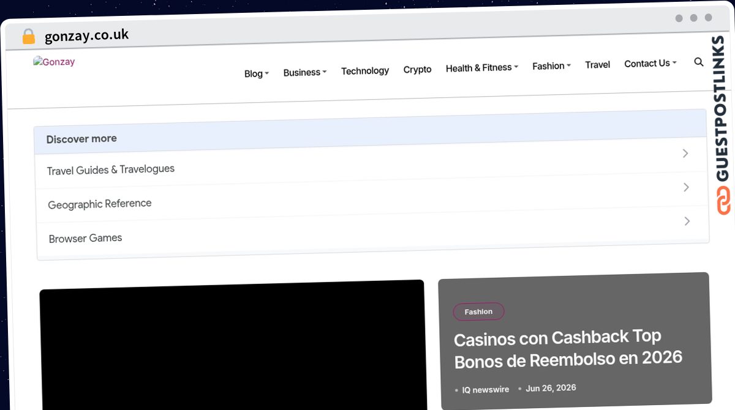Click the Geographic Reference chevron arrow
Screen dimensions: 735x410
pos(686,187)
